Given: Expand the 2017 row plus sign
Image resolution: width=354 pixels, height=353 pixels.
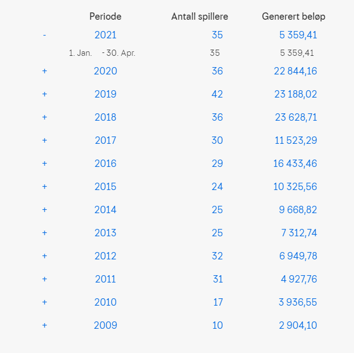Looking at the screenshot, I should coord(45,140).
